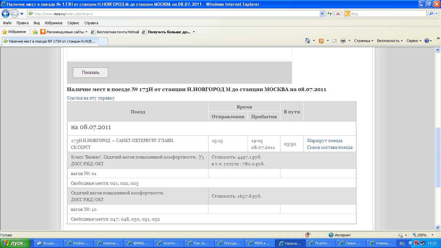Click the Refresh page icon
The image size is (441, 248).
(330, 14)
